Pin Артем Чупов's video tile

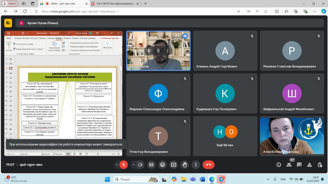(x=149, y=51)
